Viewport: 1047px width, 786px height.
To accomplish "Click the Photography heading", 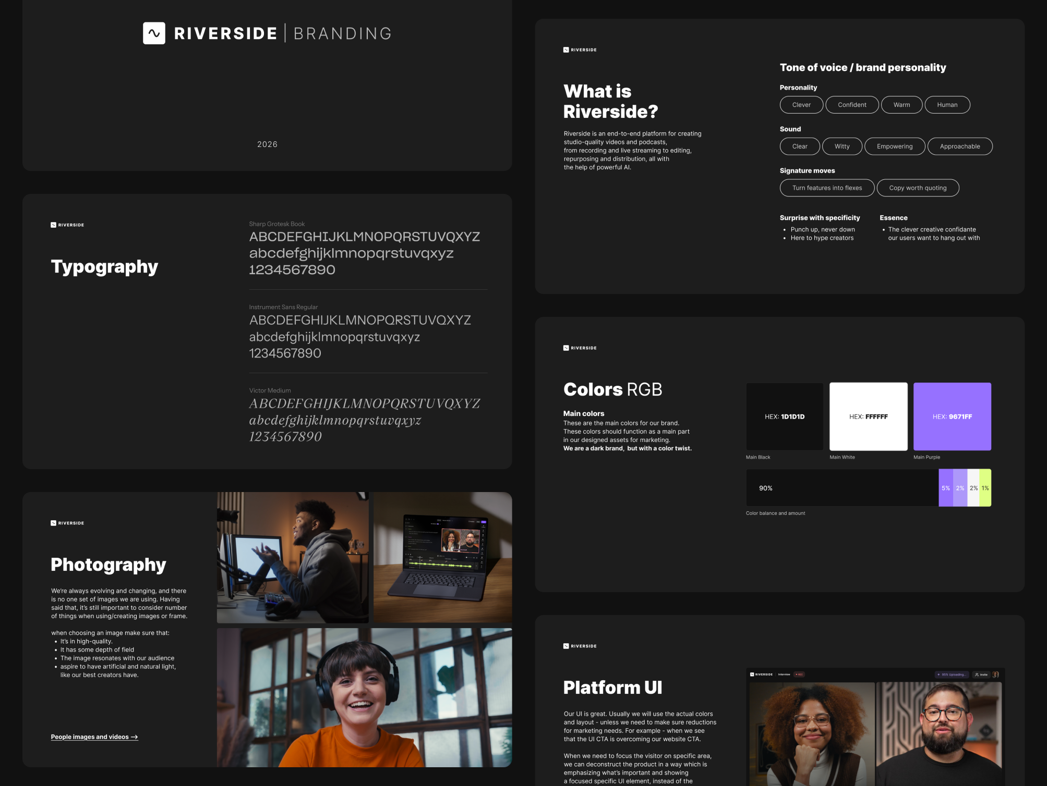I will click(109, 564).
